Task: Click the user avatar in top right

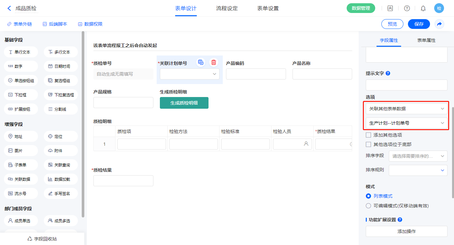Action: [439, 8]
